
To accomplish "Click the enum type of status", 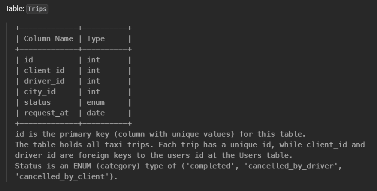I will click(96, 102).
